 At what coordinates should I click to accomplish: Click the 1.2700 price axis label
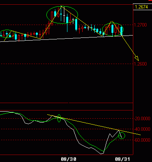pyautogui.click(x=140, y=25)
